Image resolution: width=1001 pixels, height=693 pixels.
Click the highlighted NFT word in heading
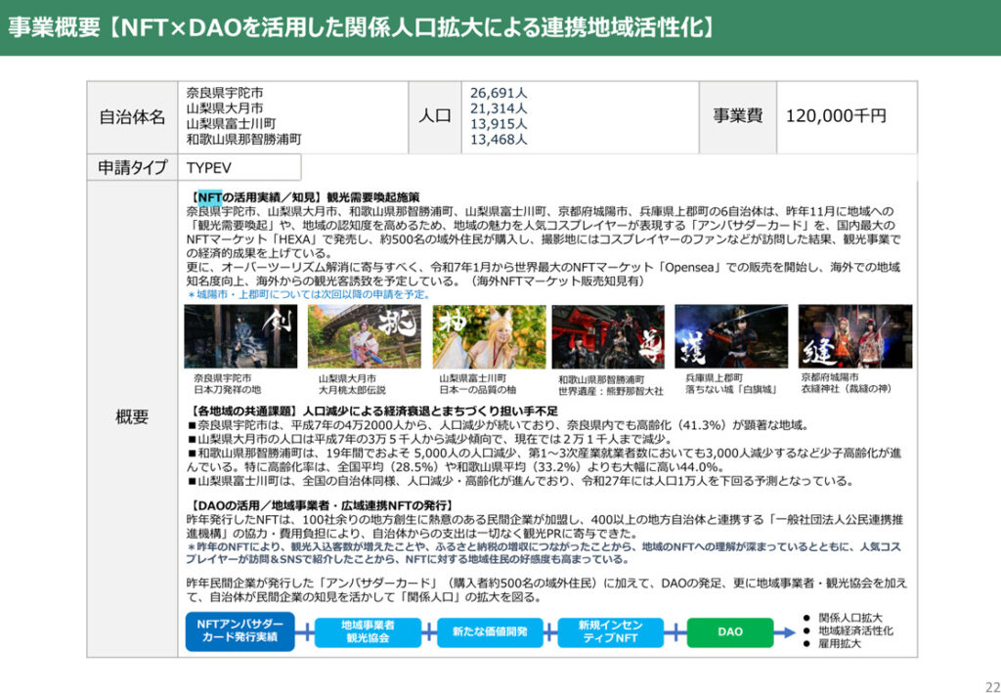pyautogui.click(x=209, y=196)
